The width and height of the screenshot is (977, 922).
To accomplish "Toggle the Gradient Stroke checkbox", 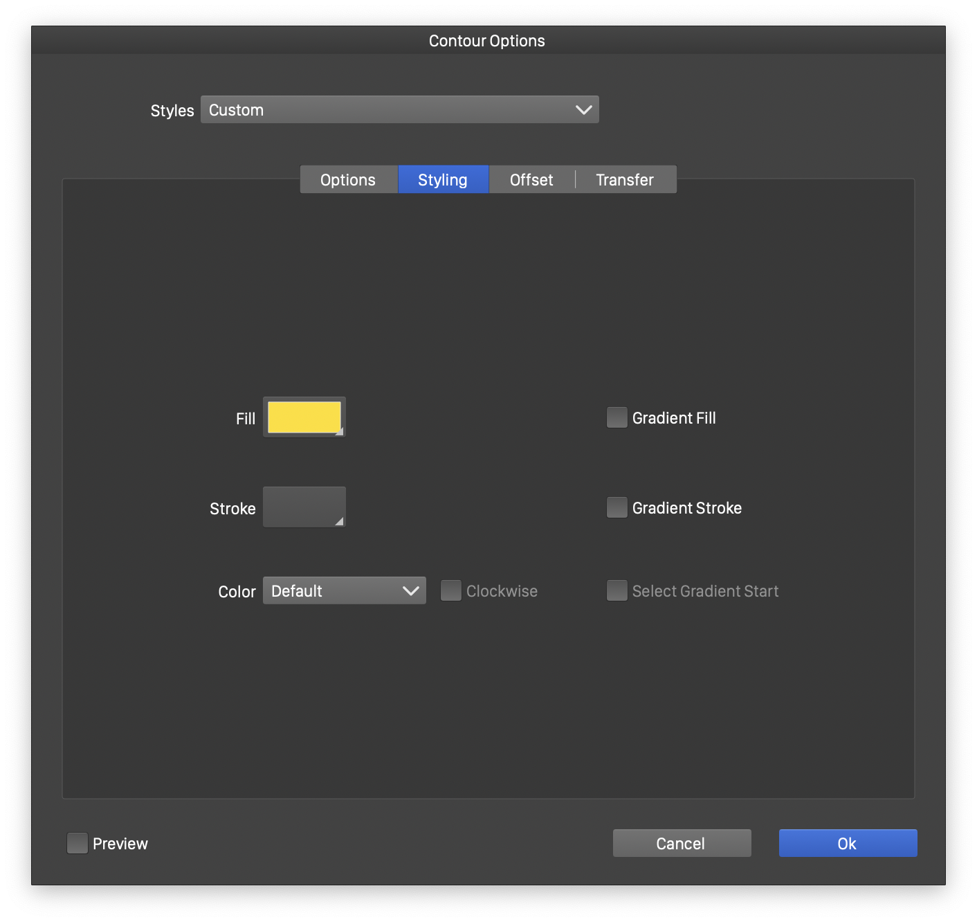I will [x=617, y=508].
